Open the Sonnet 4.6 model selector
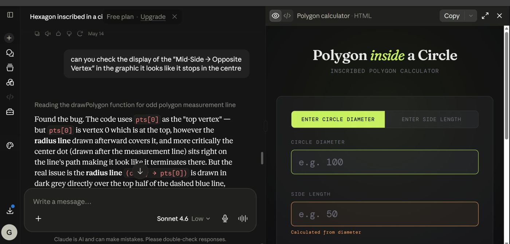 coord(184,219)
